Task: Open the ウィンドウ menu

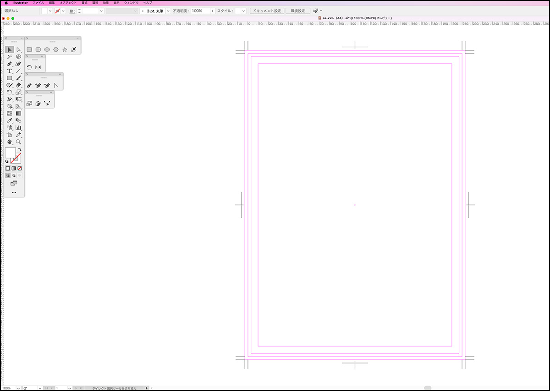Action: click(x=131, y=3)
